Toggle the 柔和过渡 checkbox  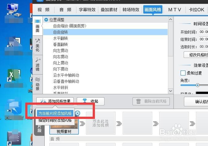point(183,73)
